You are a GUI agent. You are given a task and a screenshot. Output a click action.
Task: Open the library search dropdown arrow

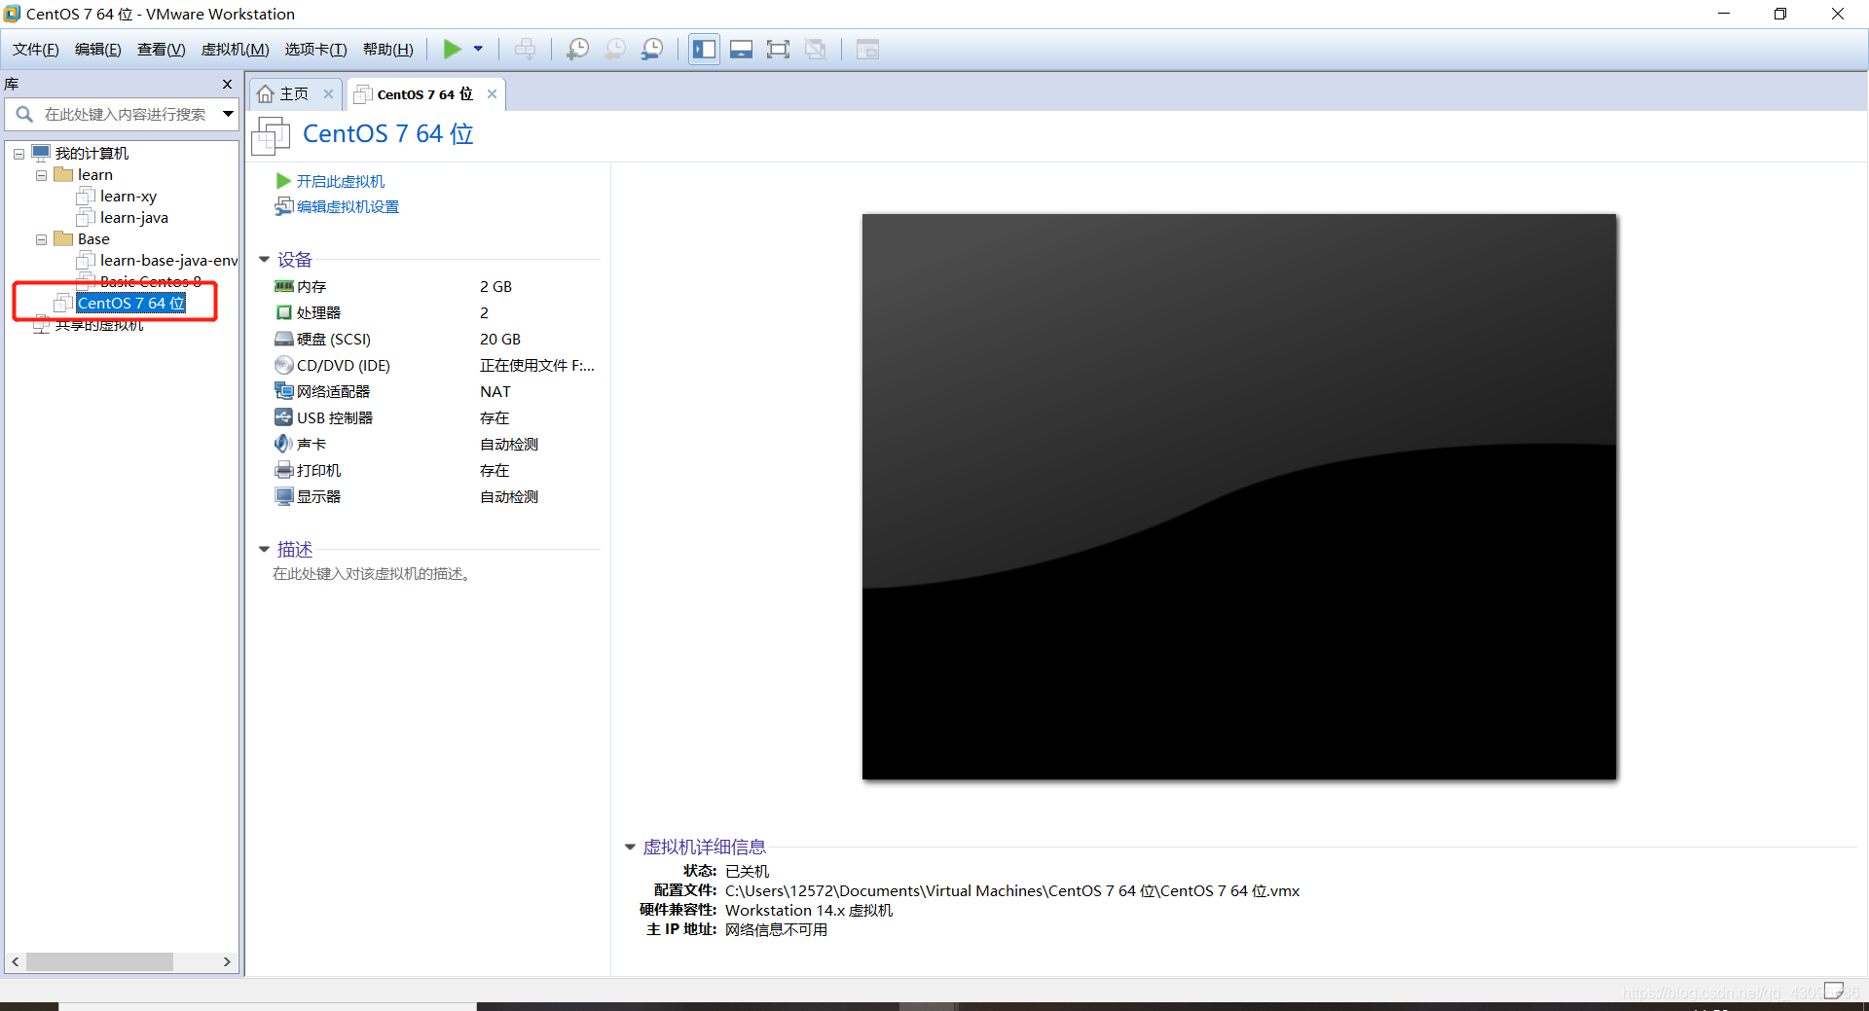228,114
